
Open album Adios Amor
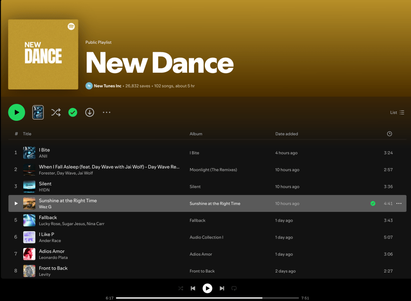point(201,254)
